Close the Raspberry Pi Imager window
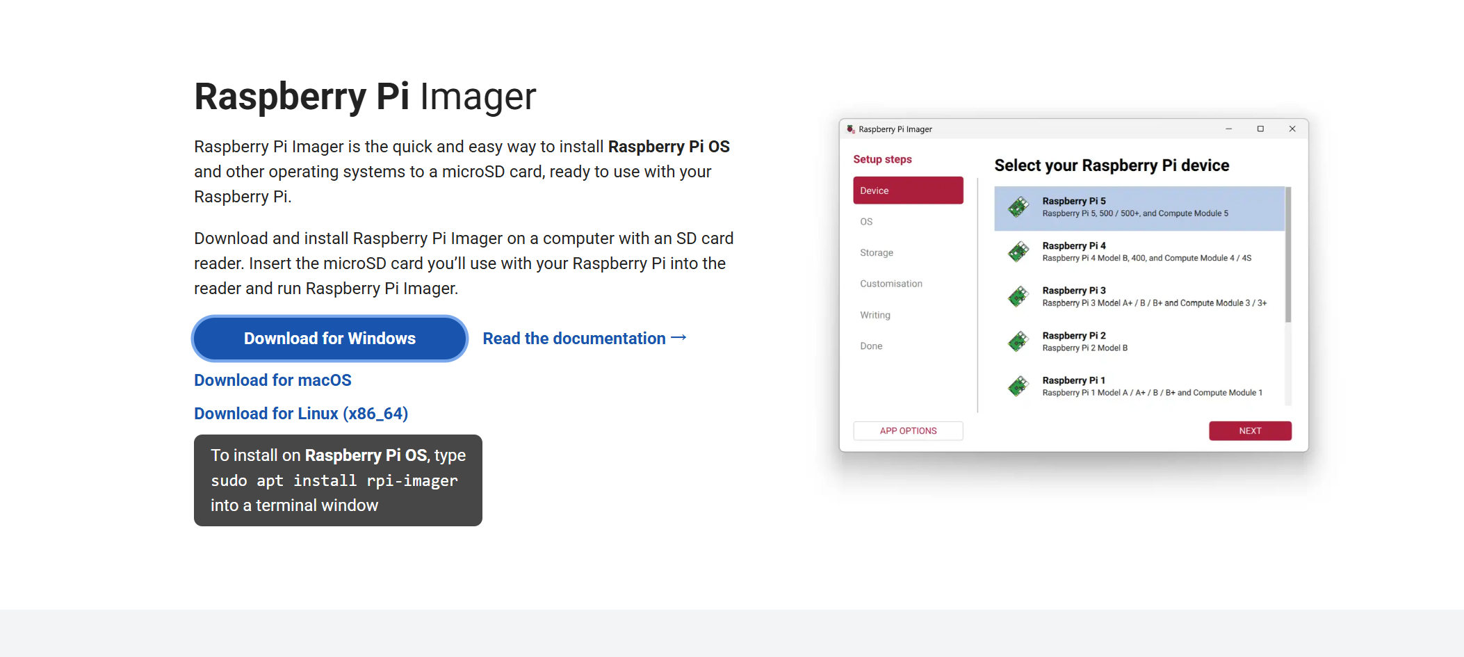Image resolution: width=1464 pixels, height=657 pixels. point(1292,129)
